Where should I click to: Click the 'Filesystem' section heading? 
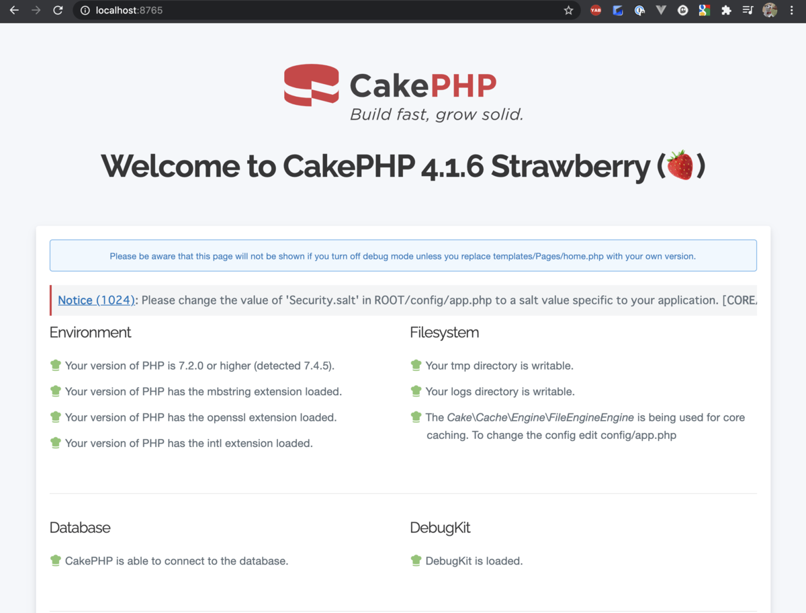[x=445, y=332]
